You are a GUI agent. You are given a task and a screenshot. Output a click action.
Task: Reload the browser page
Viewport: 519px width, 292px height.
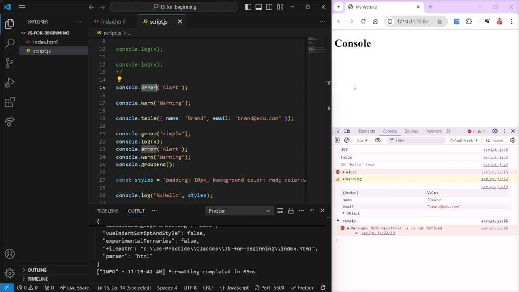pos(363,21)
